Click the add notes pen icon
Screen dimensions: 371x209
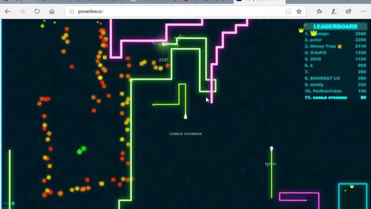[x=334, y=12]
